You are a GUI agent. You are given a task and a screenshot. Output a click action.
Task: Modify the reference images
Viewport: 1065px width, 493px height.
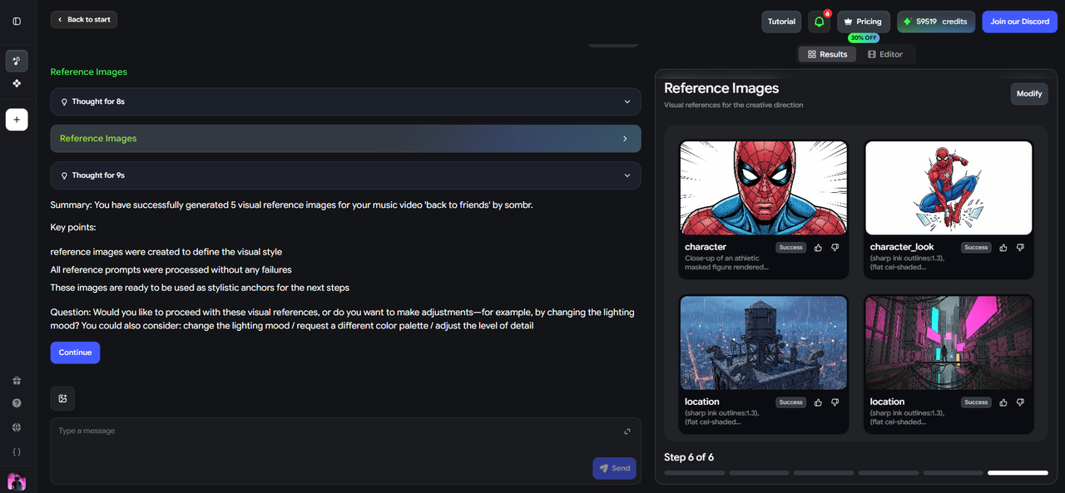(x=1029, y=94)
